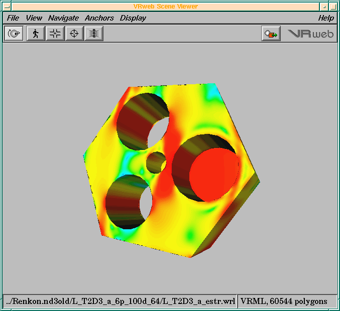Open the View menu

[x=34, y=18]
